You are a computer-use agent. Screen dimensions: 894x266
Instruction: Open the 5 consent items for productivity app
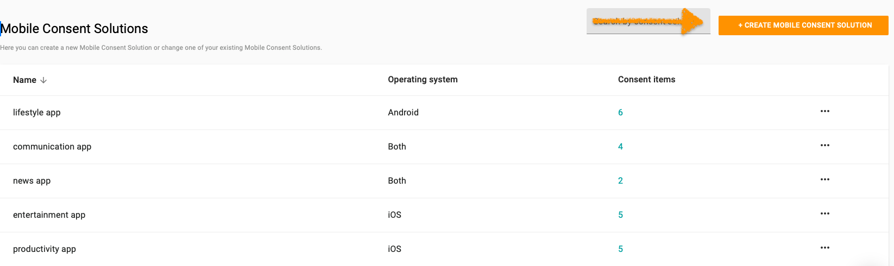pos(620,249)
